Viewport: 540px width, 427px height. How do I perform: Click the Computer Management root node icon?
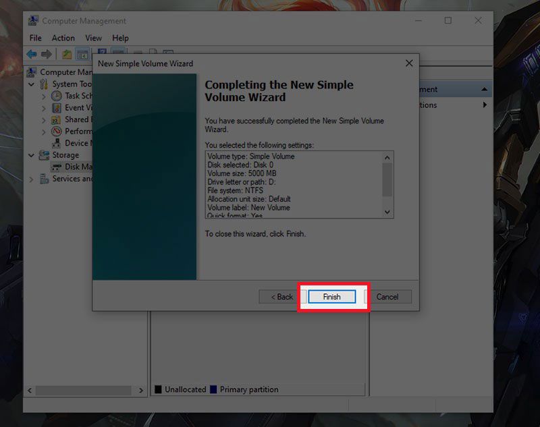(32, 72)
